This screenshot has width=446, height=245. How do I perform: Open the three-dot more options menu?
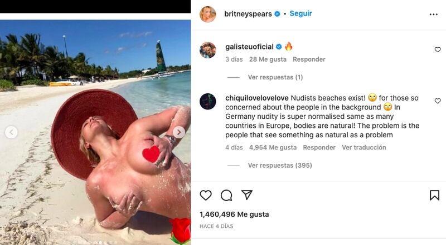point(434,14)
